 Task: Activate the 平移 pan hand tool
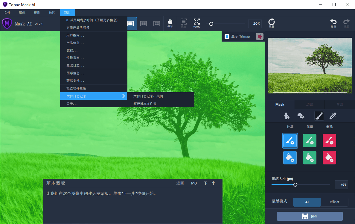170,23
